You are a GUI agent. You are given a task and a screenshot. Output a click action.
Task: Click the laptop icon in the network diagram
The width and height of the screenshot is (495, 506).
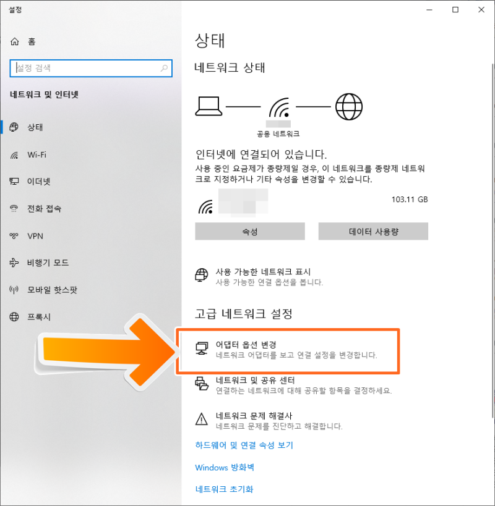point(209,106)
